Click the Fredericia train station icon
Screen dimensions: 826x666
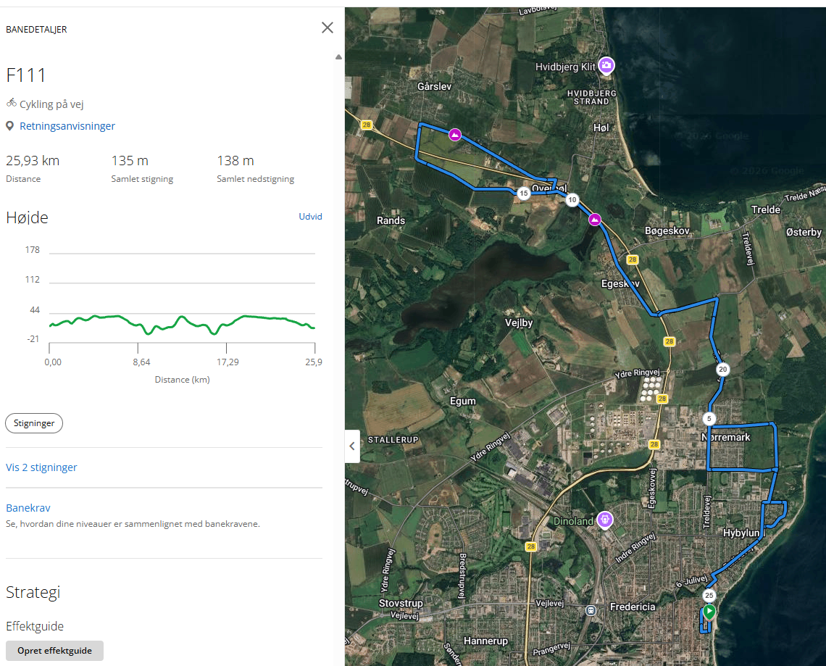pyautogui.click(x=592, y=610)
